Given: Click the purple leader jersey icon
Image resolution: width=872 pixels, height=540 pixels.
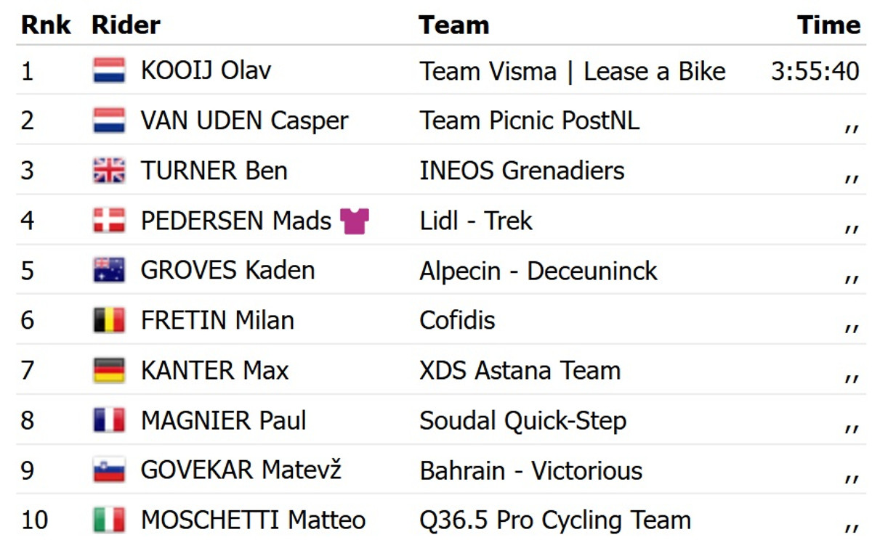Looking at the screenshot, I should 355,221.
